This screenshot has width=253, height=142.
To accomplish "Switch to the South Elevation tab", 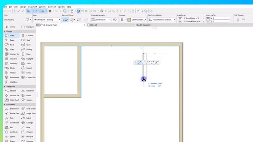I will pyautogui.click(x=142, y=25).
